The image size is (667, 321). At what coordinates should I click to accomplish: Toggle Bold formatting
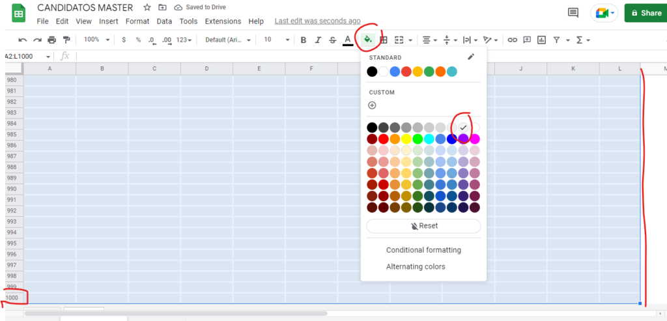(x=304, y=40)
